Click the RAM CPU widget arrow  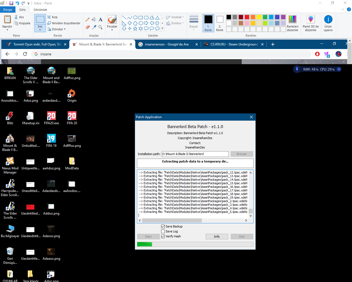click(339, 69)
